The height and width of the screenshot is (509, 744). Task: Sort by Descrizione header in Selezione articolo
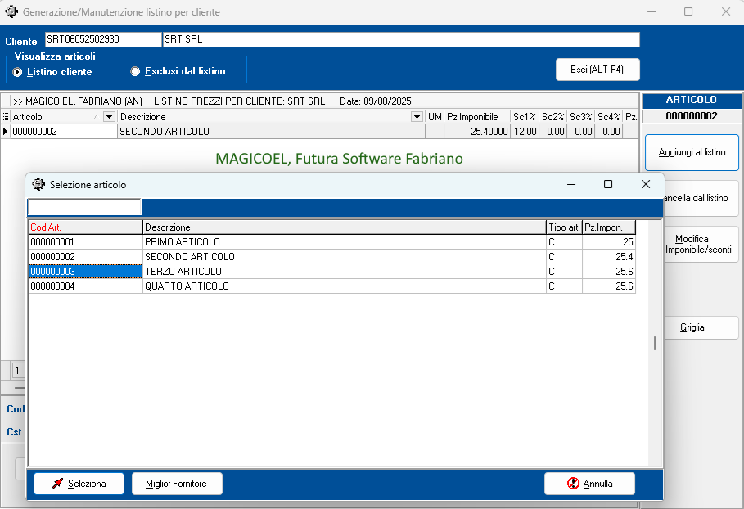click(345, 227)
